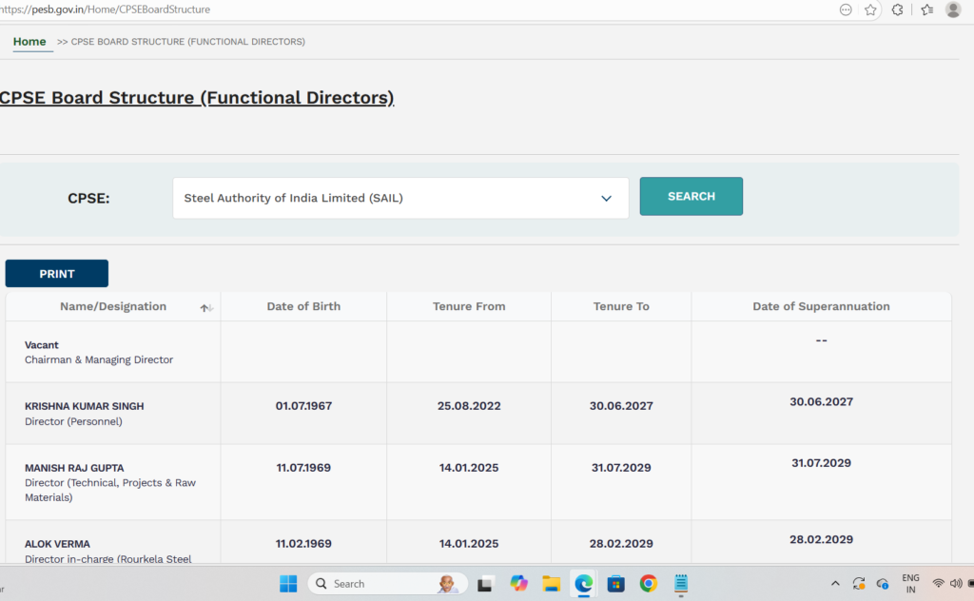Click the favorites star icon in address bar
Screen dimensions: 974x601
tap(870, 10)
